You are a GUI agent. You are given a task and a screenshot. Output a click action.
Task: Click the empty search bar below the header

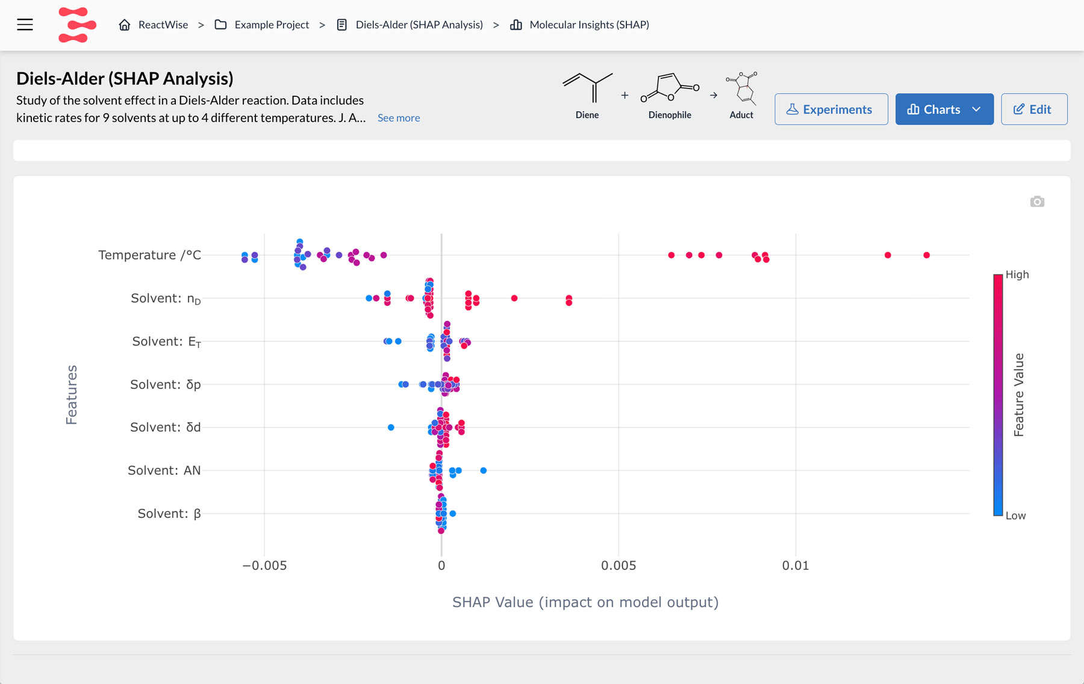coord(542,149)
